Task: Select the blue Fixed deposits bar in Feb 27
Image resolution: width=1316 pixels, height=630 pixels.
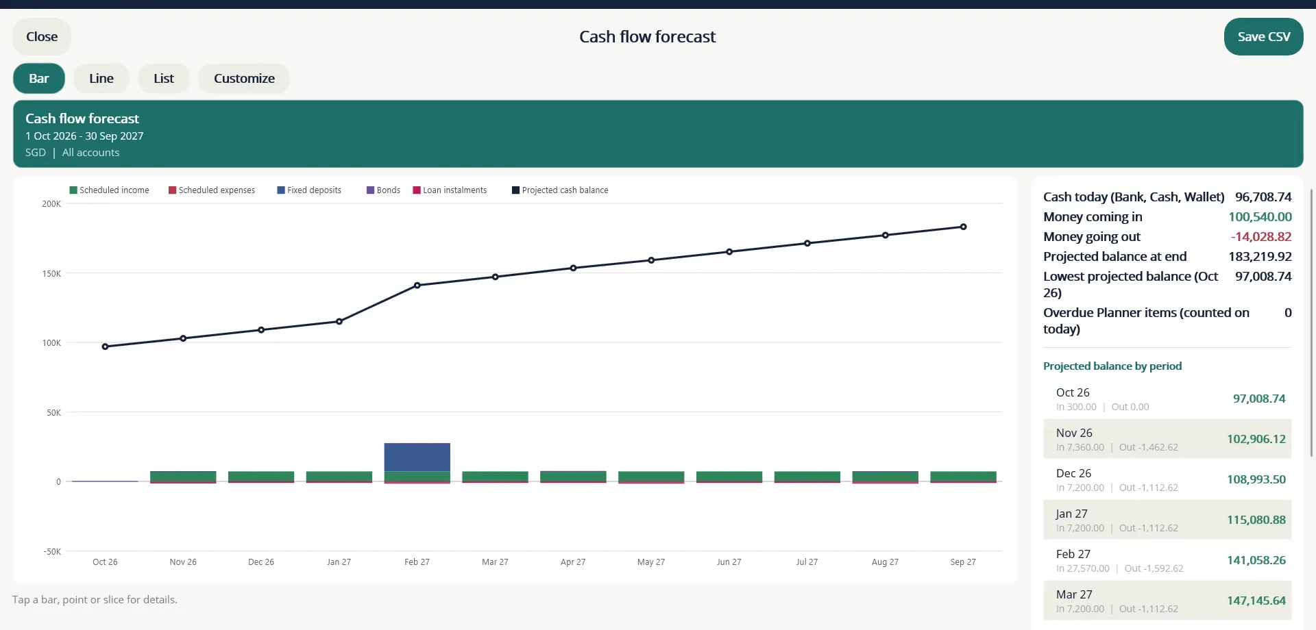Action: coord(417,457)
